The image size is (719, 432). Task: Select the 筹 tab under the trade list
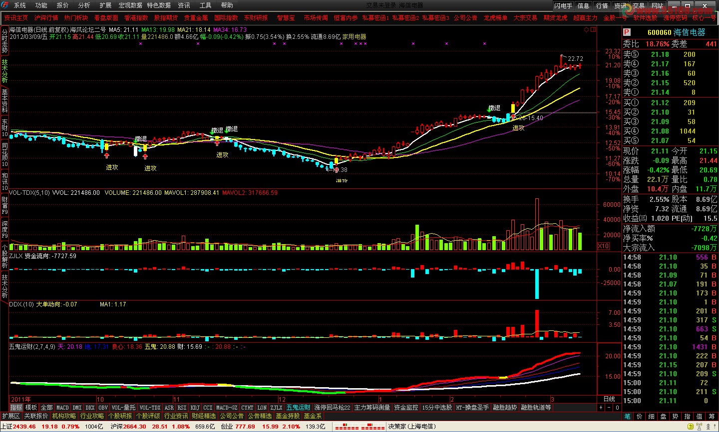tap(711, 416)
